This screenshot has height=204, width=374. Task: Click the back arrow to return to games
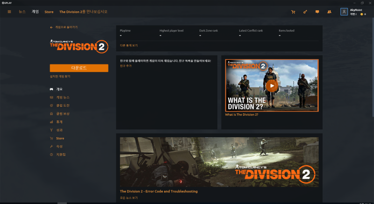pos(51,28)
